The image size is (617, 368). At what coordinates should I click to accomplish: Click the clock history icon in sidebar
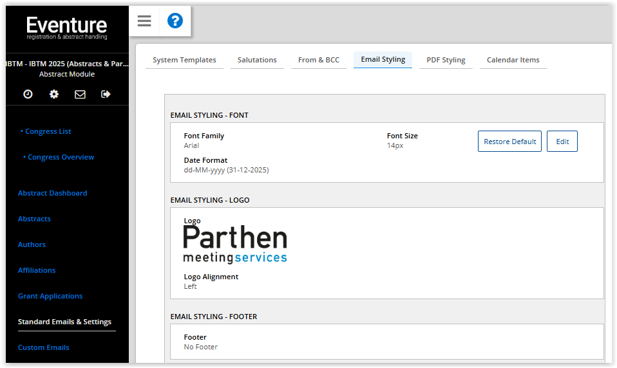28,94
